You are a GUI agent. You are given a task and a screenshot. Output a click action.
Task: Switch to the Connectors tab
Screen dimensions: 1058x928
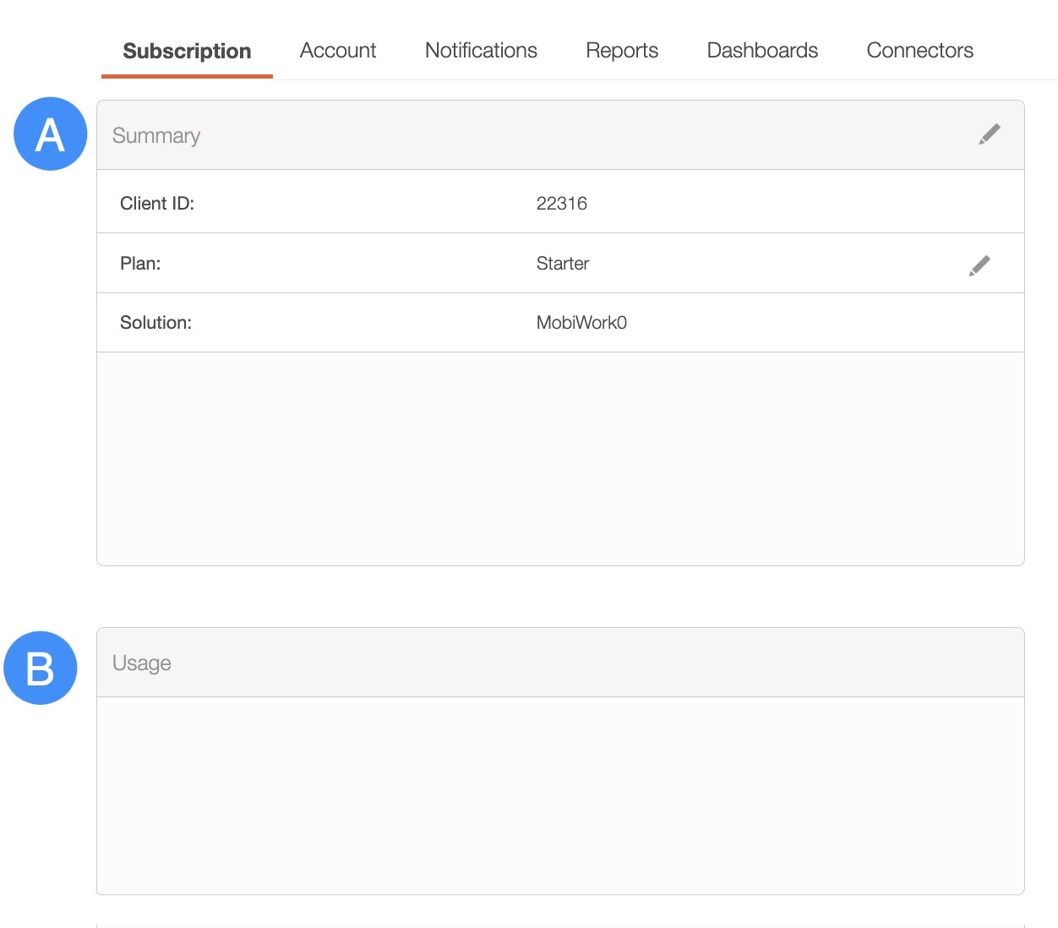click(x=919, y=51)
